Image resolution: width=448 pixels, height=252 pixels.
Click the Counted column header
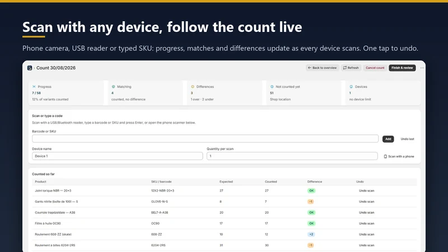[x=270, y=181]
